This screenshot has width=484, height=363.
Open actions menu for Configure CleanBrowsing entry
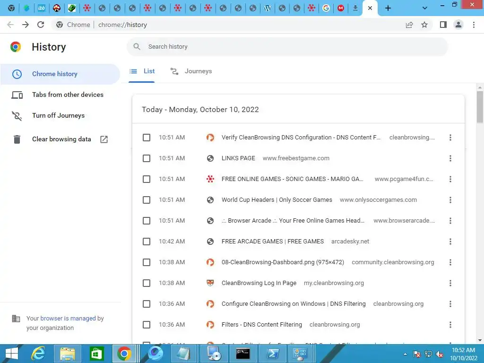point(450,304)
